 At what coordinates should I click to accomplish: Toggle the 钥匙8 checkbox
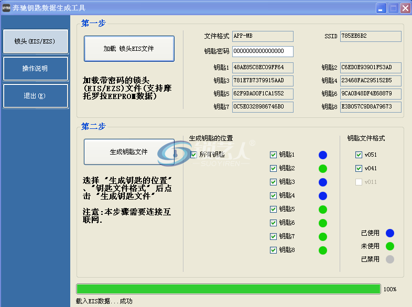pyautogui.click(x=273, y=250)
